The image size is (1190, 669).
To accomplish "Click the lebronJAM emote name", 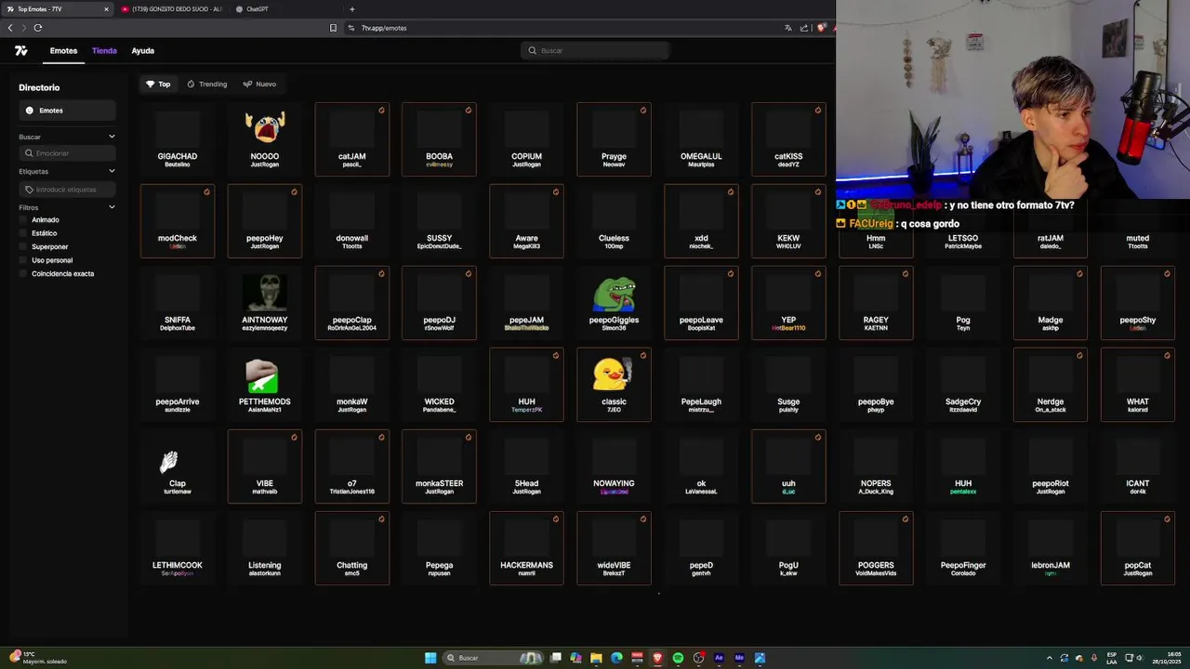I will point(1051,565).
